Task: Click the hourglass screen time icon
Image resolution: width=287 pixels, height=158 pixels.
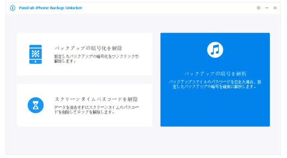Action: click(x=36, y=105)
